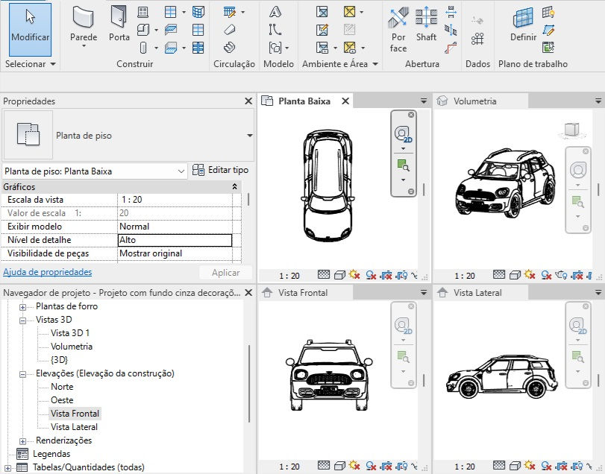605x474 pixels.
Task: Select the Ramp tool in Circulação
Action: 230,30
